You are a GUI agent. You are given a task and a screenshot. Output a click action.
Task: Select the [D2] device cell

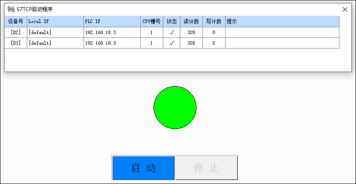16,32
